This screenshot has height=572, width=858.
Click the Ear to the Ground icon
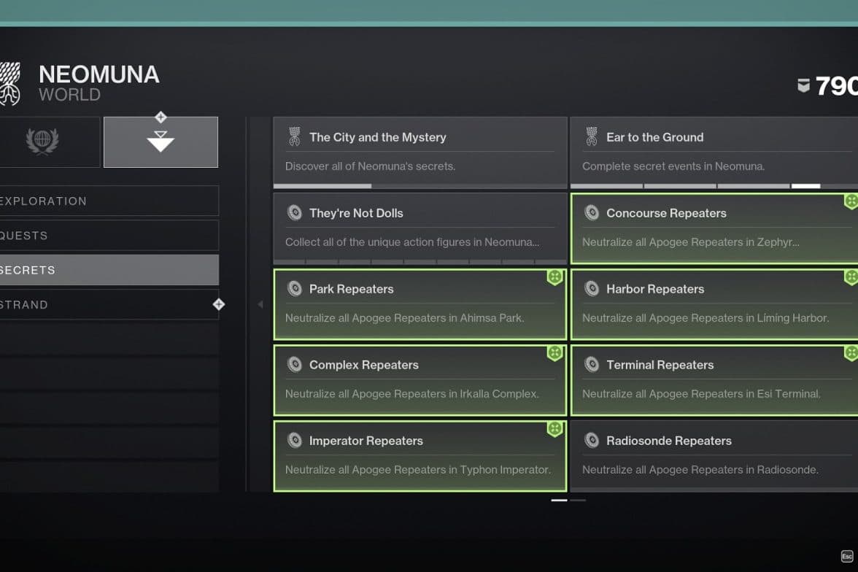tap(592, 137)
